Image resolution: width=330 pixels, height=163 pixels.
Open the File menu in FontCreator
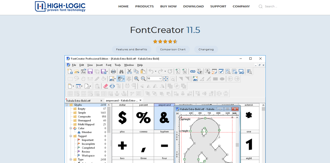coord(74,65)
